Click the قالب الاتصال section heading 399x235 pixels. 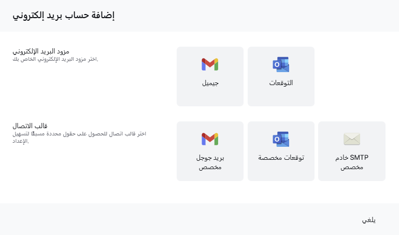click(30, 126)
